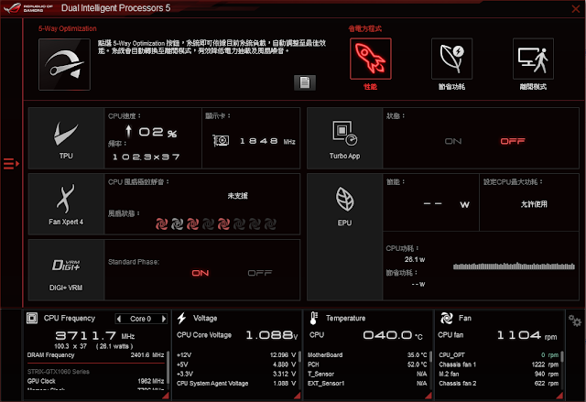586x402 pixels.
Task: Turn Turbo App status OFF
Action: coord(513,141)
